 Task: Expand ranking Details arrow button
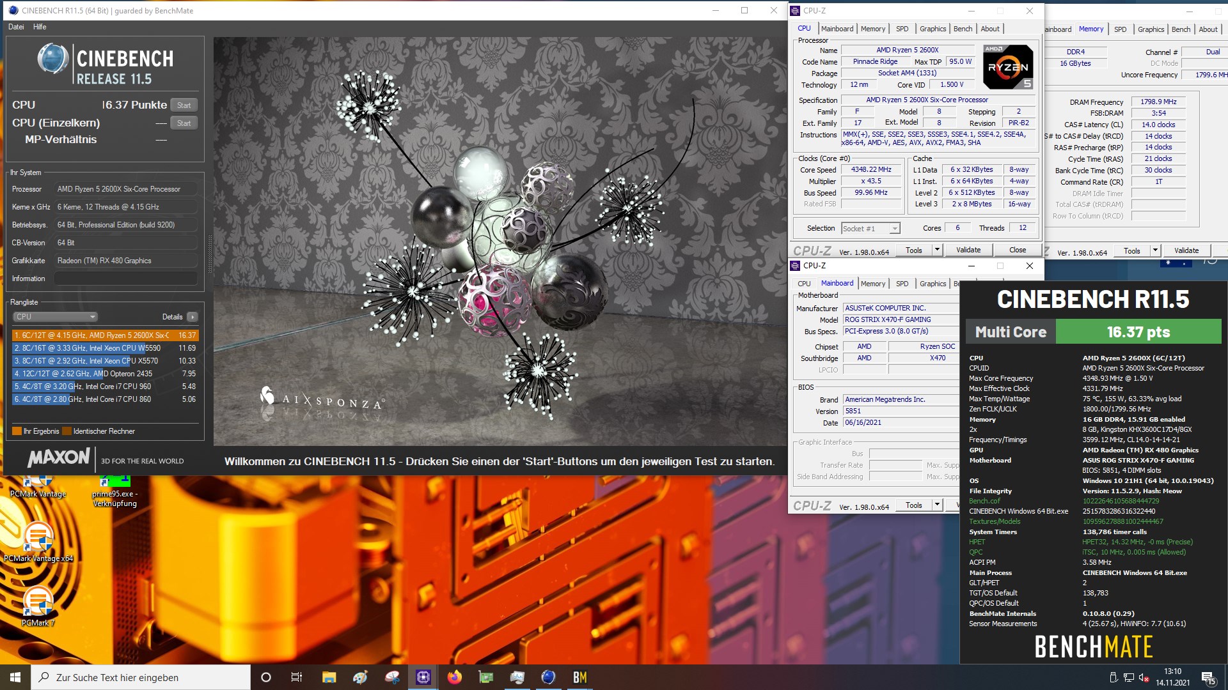pos(193,317)
